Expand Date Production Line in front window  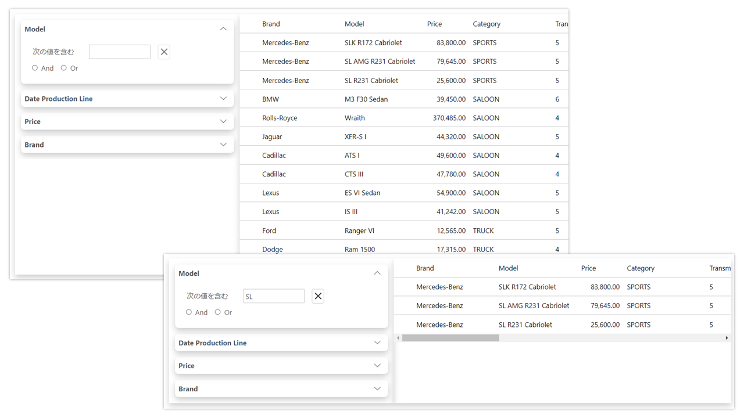pyautogui.click(x=377, y=343)
